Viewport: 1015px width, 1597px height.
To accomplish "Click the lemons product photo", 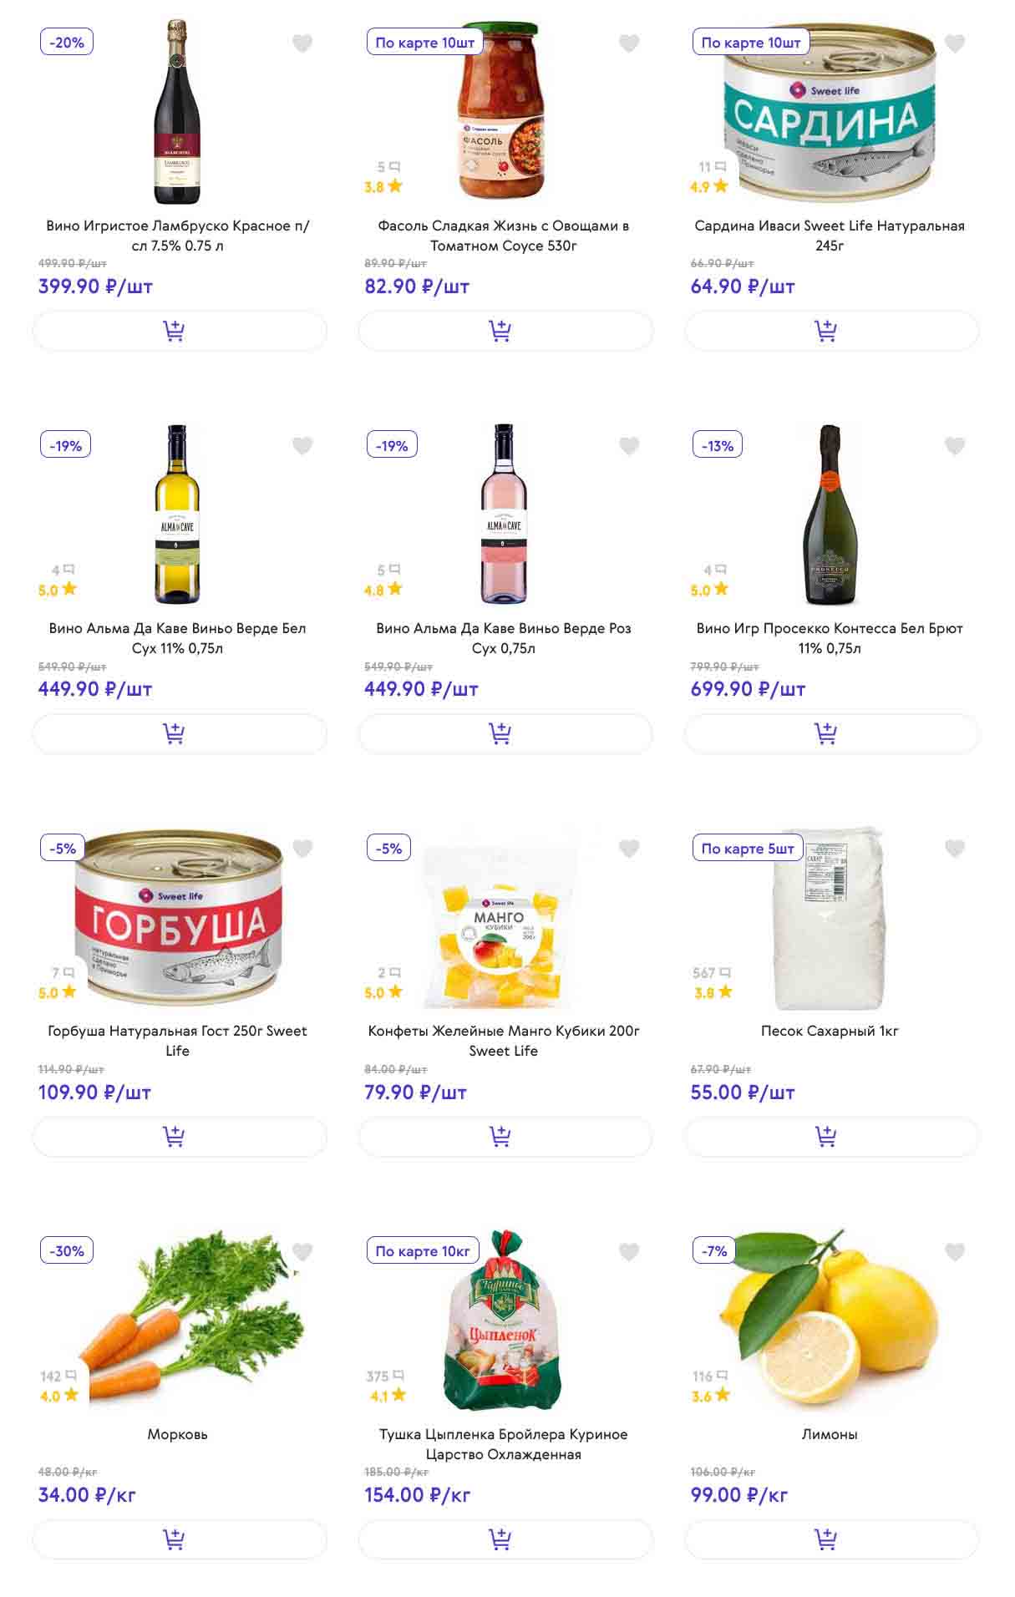I will (830, 1320).
